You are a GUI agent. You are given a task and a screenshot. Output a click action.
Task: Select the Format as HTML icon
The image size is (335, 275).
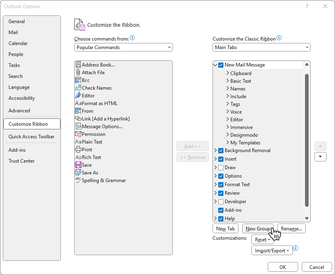pyautogui.click(x=78, y=103)
